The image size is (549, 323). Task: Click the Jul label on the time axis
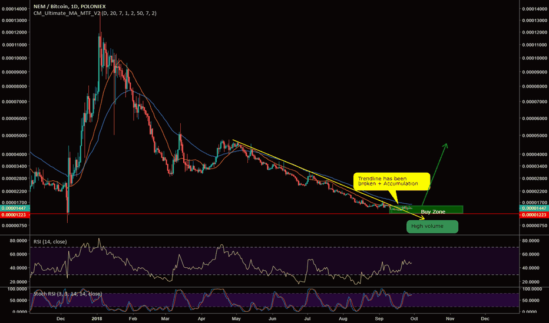coord(307,318)
